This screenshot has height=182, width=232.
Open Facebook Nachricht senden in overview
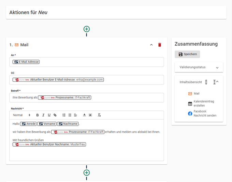pyautogui.click(x=205, y=113)
